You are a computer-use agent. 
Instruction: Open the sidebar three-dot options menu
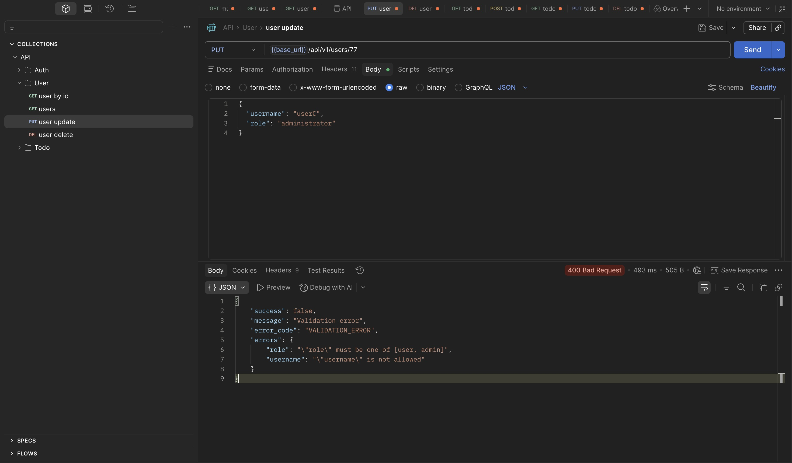tap(187, 27)
